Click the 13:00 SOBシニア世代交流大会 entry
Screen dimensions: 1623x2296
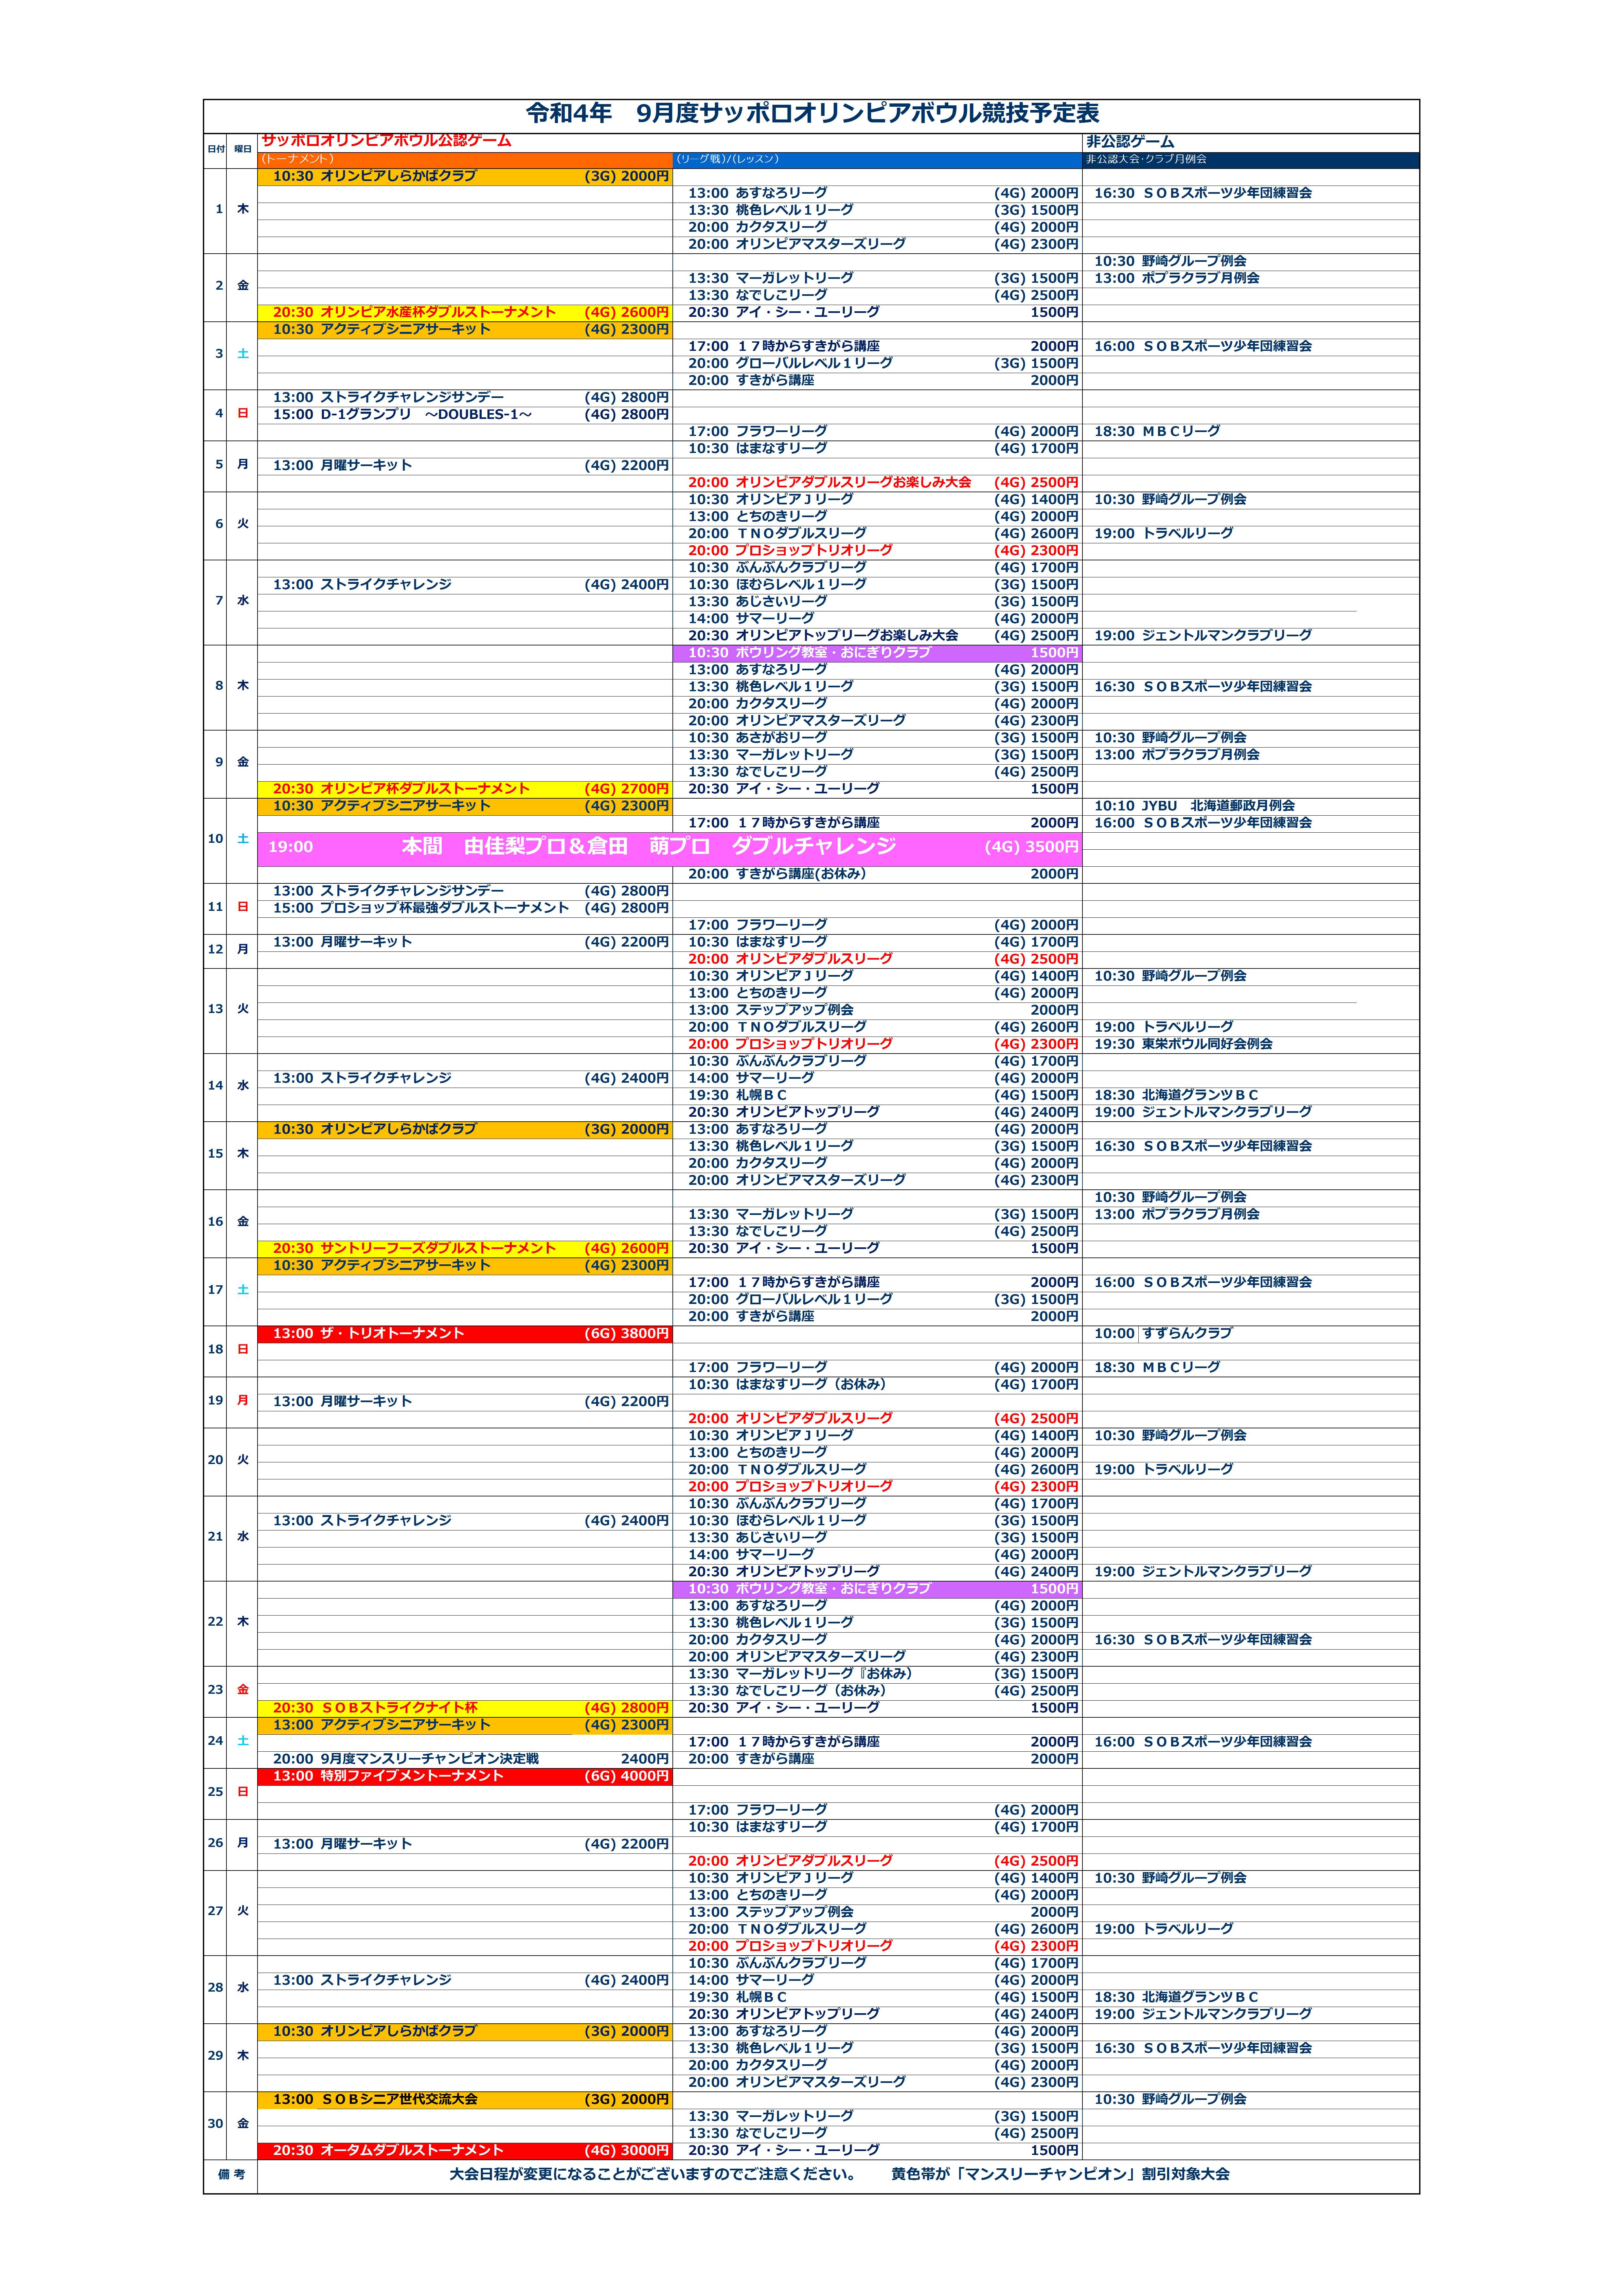point(375,2100)
